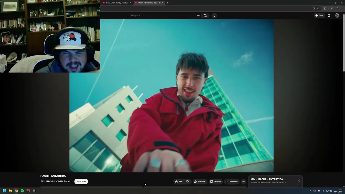
Task: Click the Chrome taskbar icon
Action: coord(16,191)
